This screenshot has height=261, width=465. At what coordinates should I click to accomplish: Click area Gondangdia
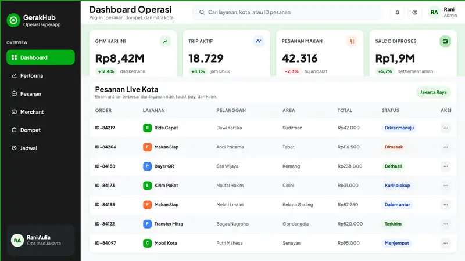pyautogui.click(x=295, y=224)
